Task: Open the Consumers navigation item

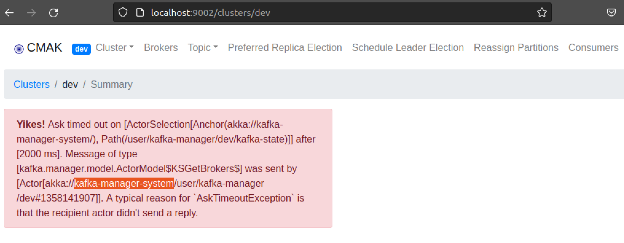Action: pyautogui.click(x=593, y=48)
